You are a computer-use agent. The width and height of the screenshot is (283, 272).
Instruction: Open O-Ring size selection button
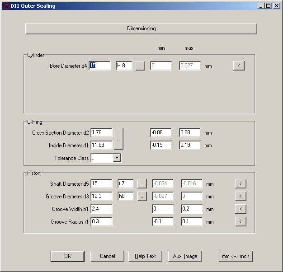pos(118,139)
